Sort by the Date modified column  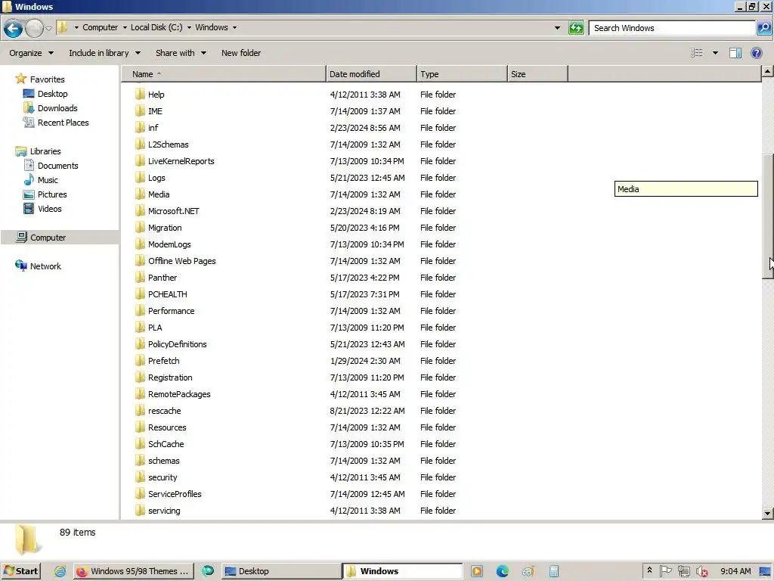pos(371,74)
